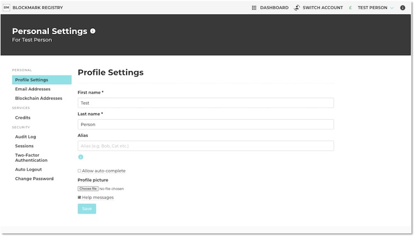Click into the Alias text field
Image resolution: width=415 pixels, height=237 pixels.
205,146
